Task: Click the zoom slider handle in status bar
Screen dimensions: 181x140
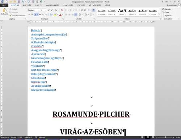Action: (x=165, y=137)
